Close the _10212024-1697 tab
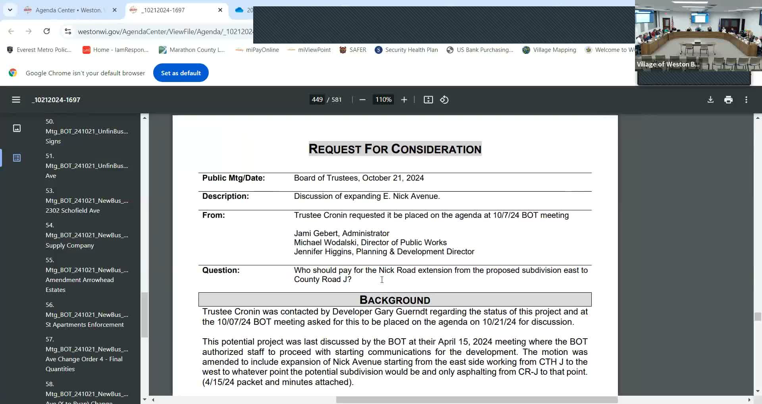Screen dimensions: 762x404 pos(220,10)
